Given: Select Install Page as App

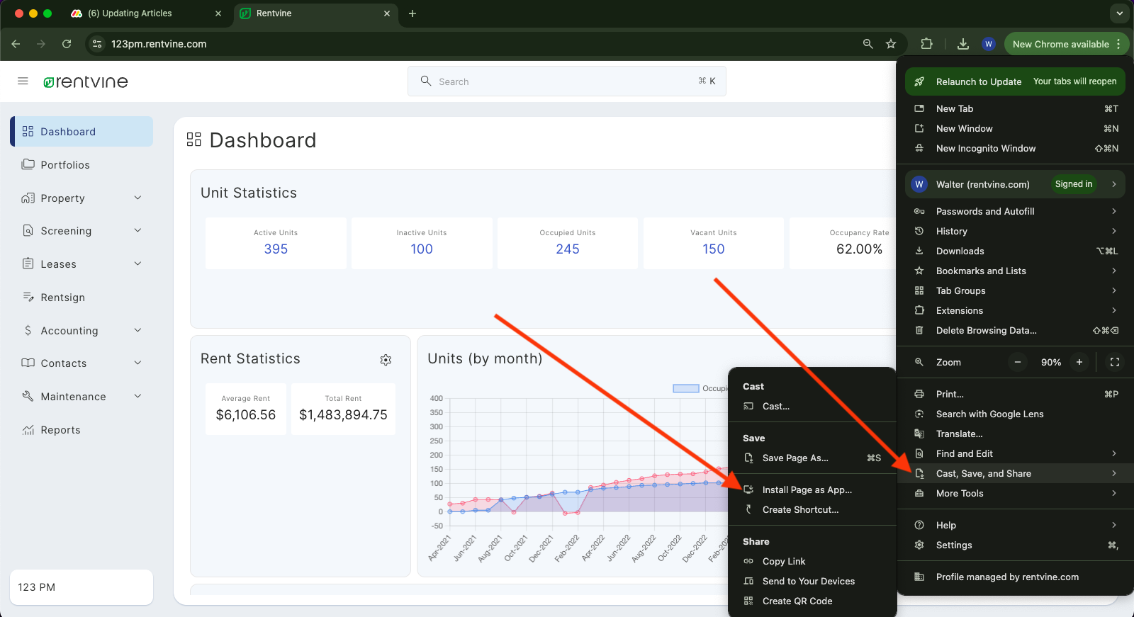Looking at the screenshot, I should 807,489.
